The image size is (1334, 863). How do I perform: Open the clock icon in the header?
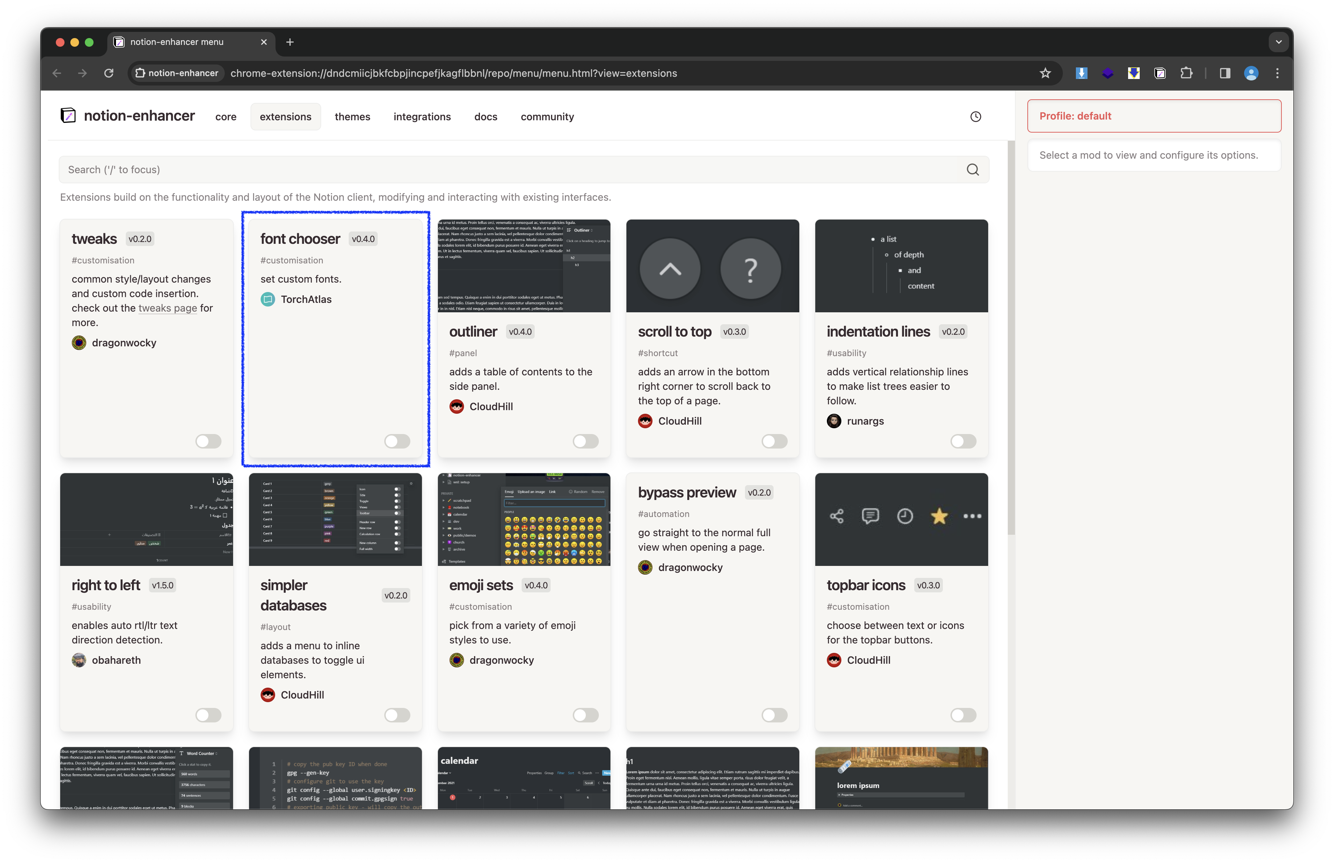(975, 117)
